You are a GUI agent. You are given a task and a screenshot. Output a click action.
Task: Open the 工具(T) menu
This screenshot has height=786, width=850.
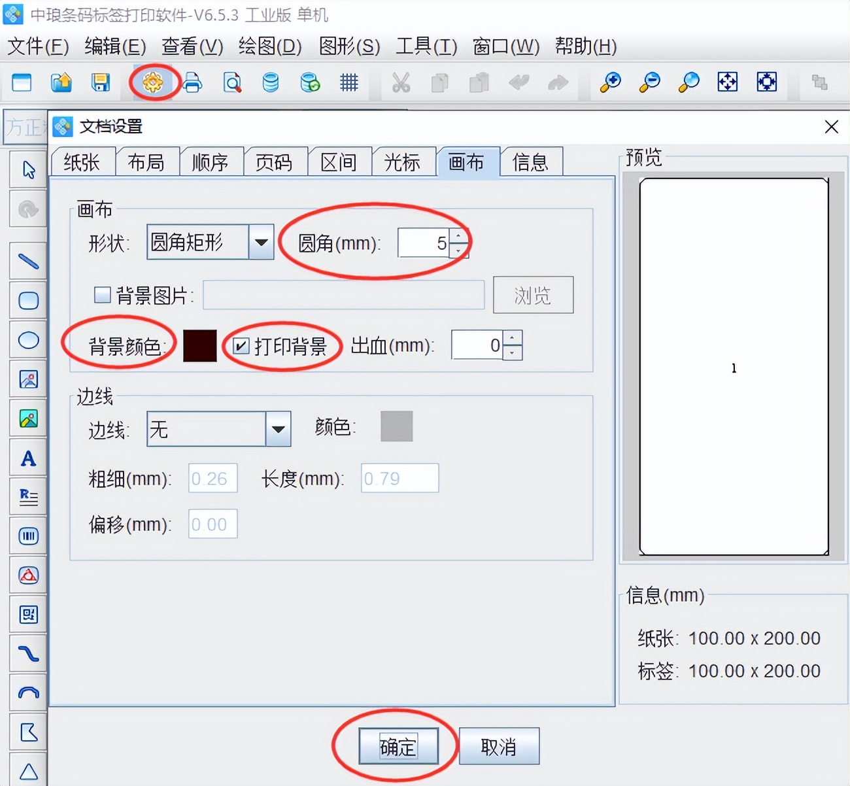pos(426,46)
